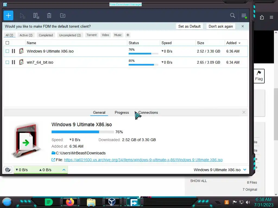The height and width of the screenshot is (208, 278).
Task: Select the All (2) filter
Action: [x=10, y=35]
